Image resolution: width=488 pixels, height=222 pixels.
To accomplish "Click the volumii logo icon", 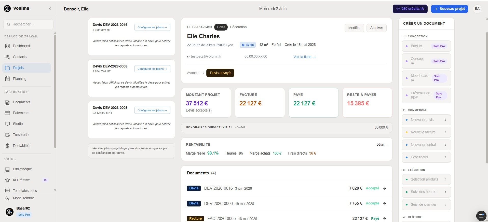I will pos(7,8).
